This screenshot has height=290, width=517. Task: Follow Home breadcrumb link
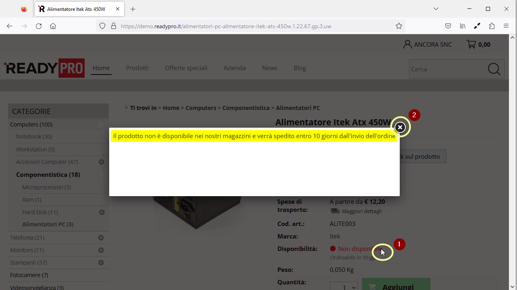(171, 108)
